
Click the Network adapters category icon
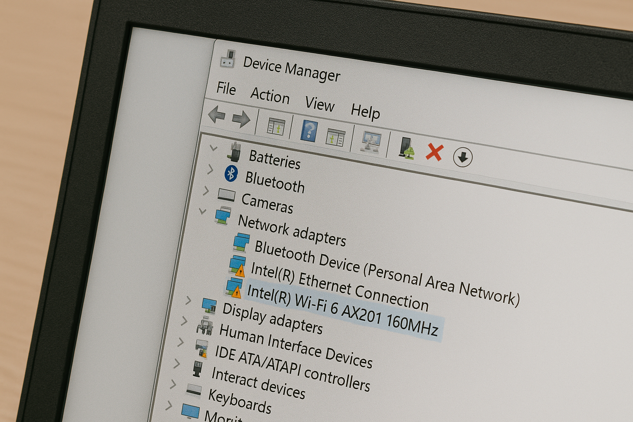[223, 216]
